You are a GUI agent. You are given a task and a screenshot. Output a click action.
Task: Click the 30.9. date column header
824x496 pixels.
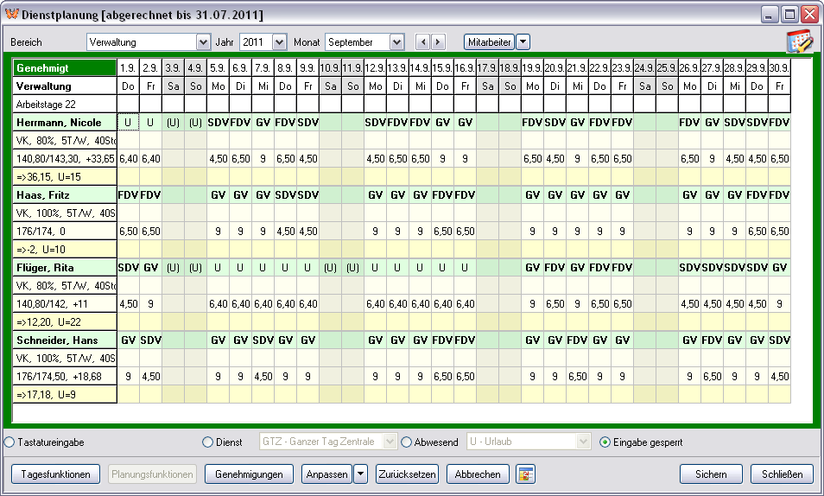click(779, 68)
